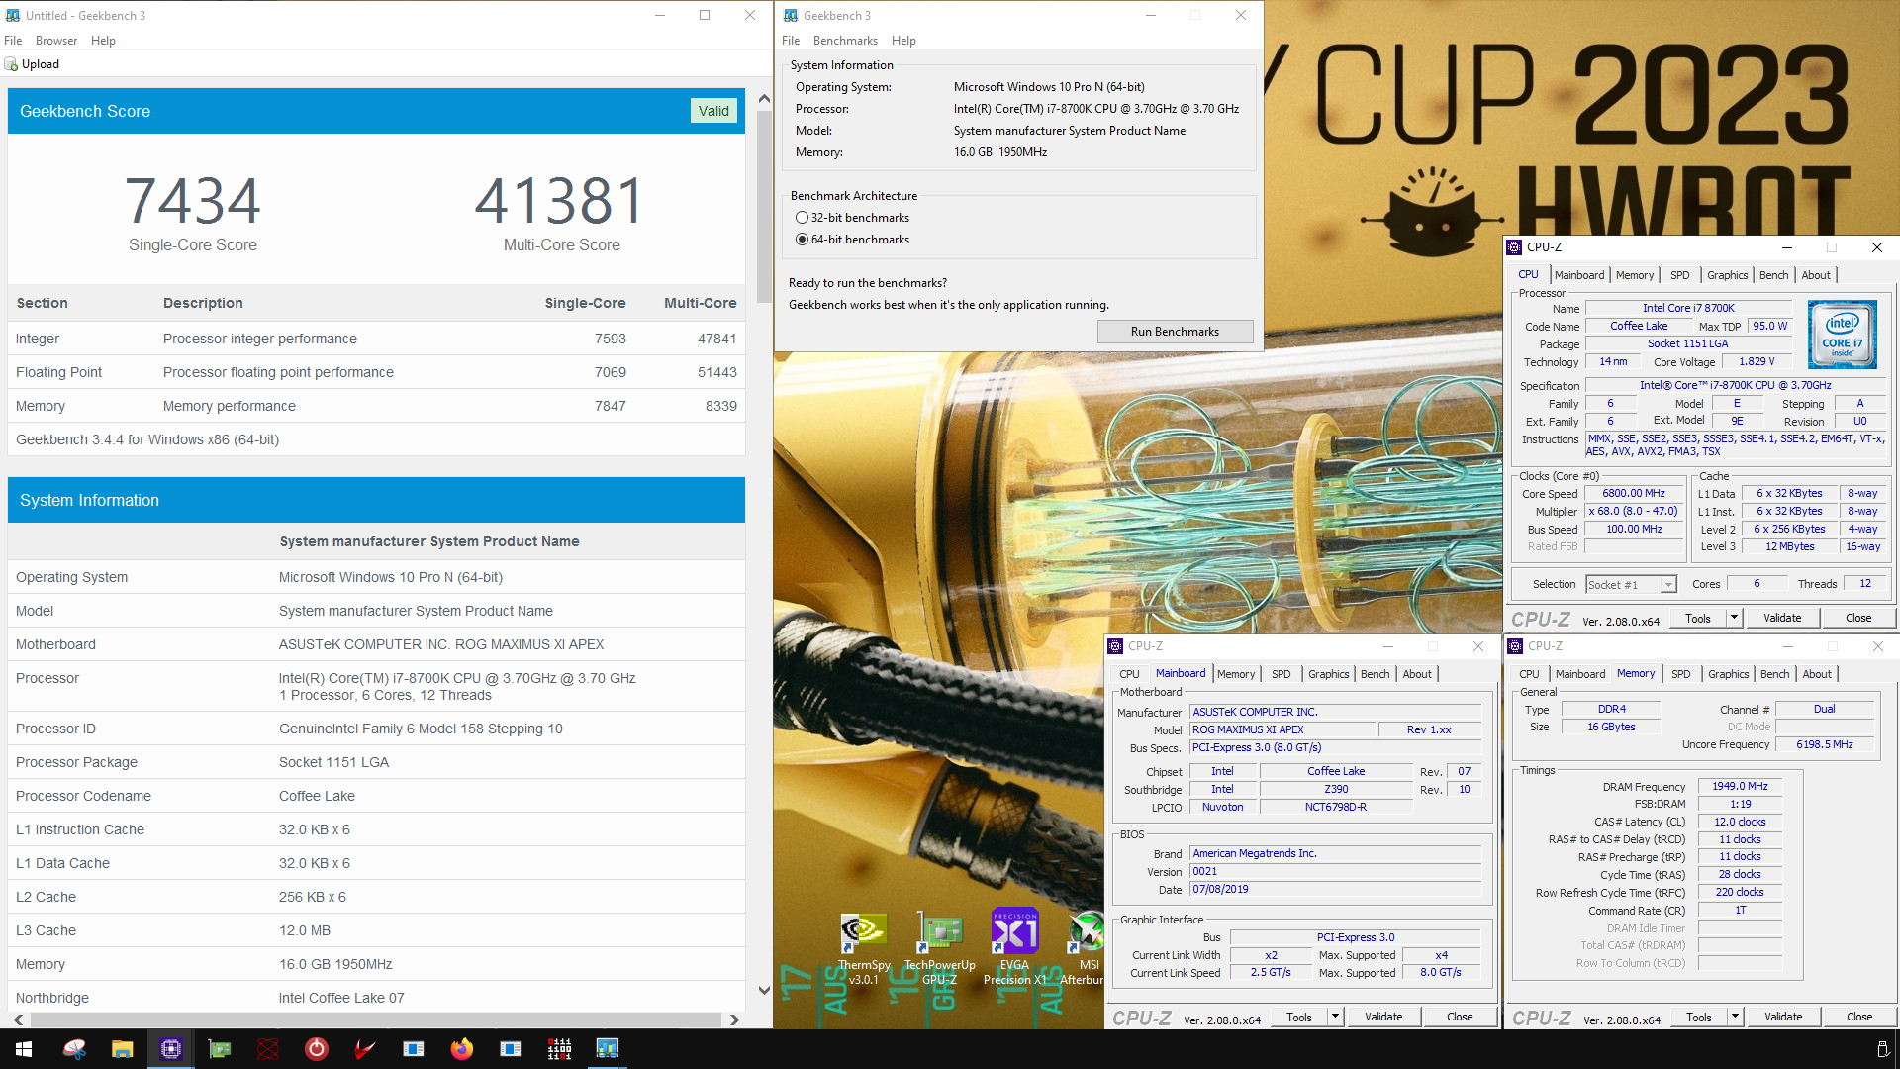This screenshot has height=1069, width=1900.
Task: Click the Floating Point row in results table
Action: click(376, 372)
